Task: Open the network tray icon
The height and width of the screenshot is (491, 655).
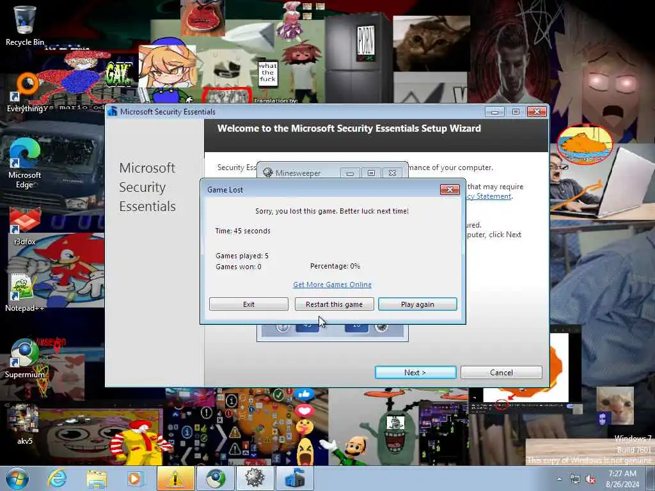Action: click(575, 479)
